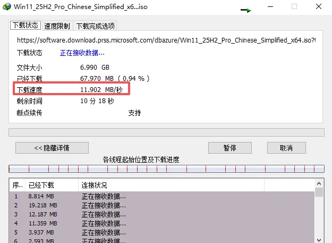Click the download URL text

tap(166, 40)
